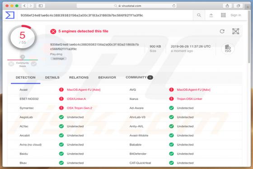Click green check icon in Ad-Aware row
This screenshot has height=169, width=253.
point(171,108)
